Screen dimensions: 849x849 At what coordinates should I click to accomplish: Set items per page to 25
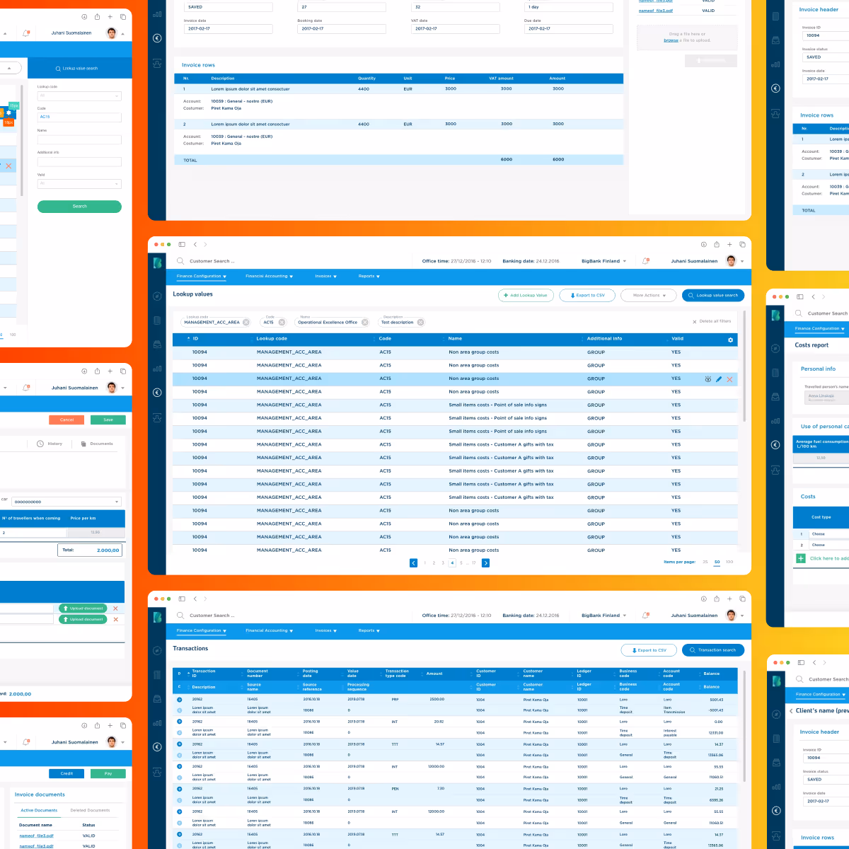[705, 562]
